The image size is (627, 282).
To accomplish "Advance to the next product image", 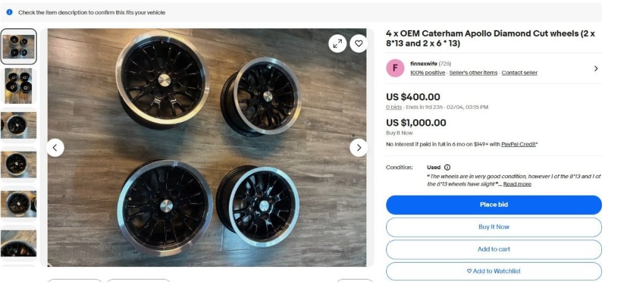I will [x=359, y=148].
